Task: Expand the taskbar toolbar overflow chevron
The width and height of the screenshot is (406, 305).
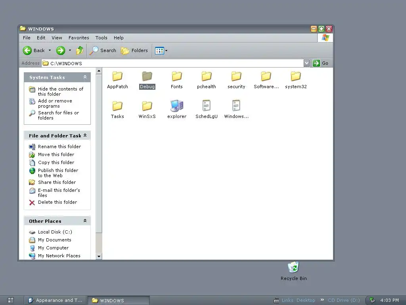Action: pyautogui.click(x=322, y=300)
